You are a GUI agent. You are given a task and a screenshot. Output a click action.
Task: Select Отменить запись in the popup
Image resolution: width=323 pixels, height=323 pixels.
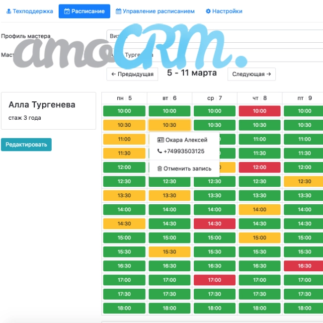[x=184, y=168]
